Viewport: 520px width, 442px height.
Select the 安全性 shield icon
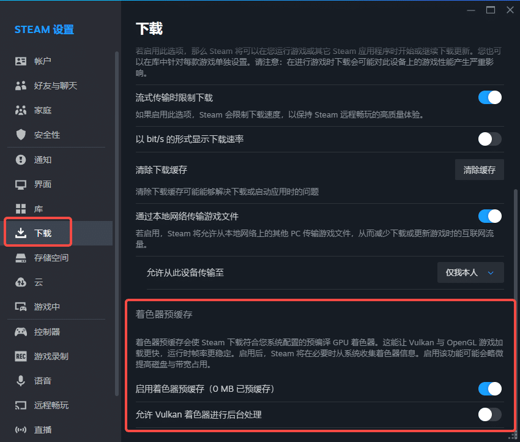click(x=21, y=135)
